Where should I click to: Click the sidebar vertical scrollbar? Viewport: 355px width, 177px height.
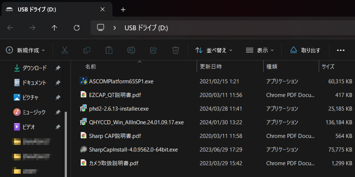coord(66,144)
